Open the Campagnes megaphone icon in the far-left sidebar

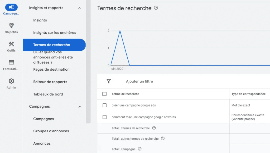pos(11,7)
